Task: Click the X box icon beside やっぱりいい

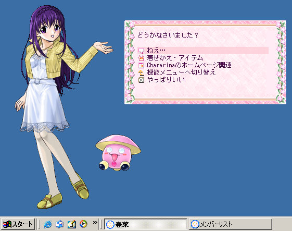Action: [x=142, y=80]
